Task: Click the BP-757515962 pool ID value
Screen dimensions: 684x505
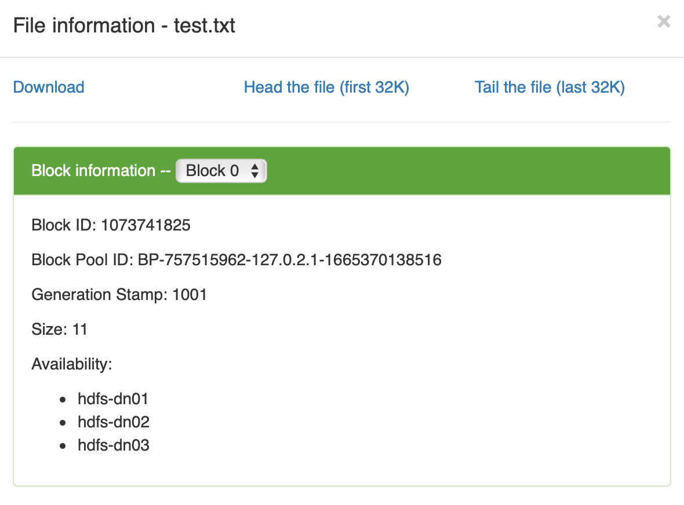Action: click(x=289, y=260)
